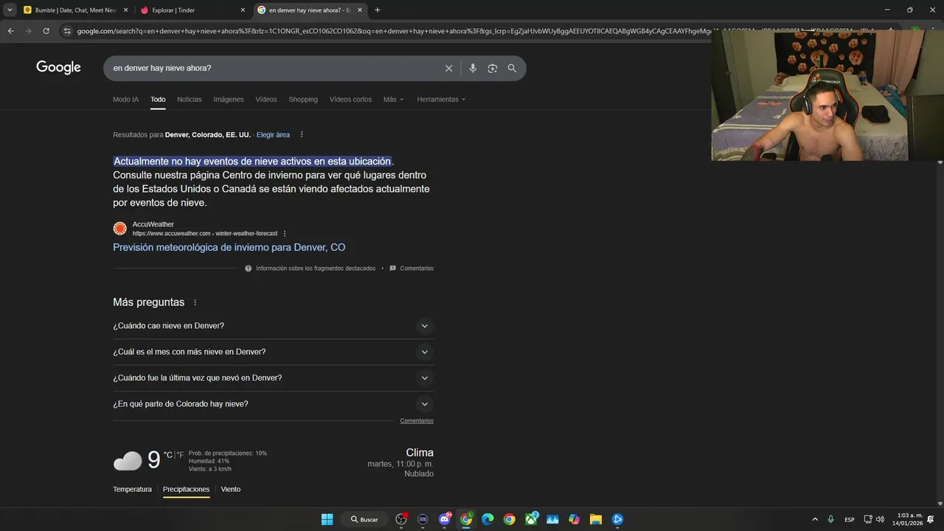The height and width of the screenshot is (531, 944).
Task: Click the info icon for fragmentos destacados
Action: [249, 268]
